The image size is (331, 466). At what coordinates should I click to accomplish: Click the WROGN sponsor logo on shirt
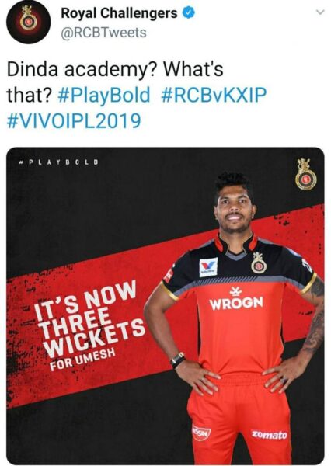point(236,299)
